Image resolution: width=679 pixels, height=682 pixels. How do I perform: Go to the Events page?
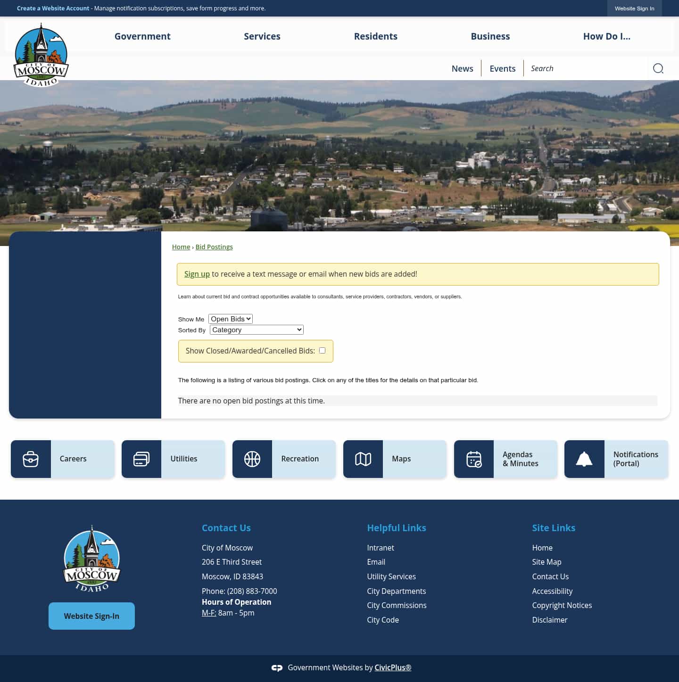503,68
